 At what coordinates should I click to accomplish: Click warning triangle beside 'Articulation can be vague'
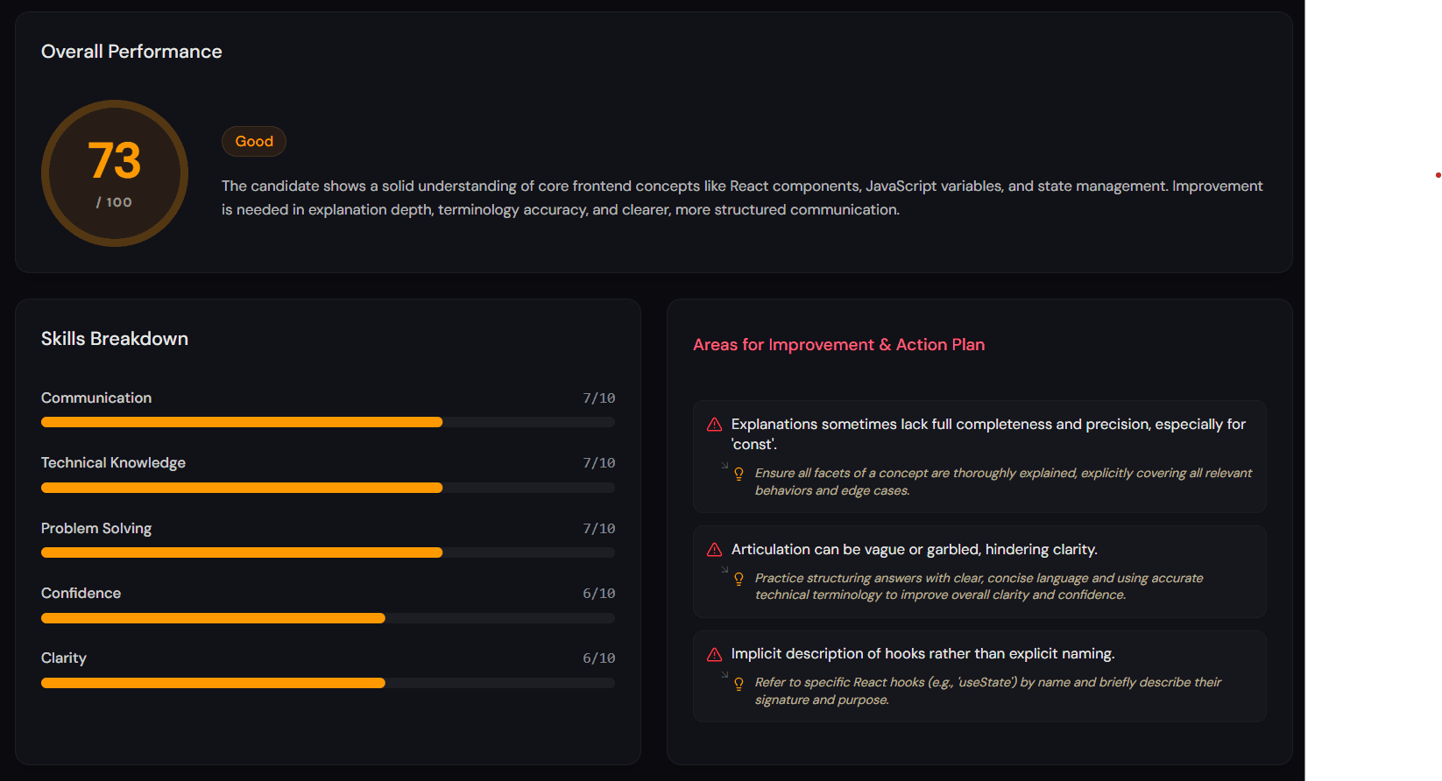click(714, 550)
